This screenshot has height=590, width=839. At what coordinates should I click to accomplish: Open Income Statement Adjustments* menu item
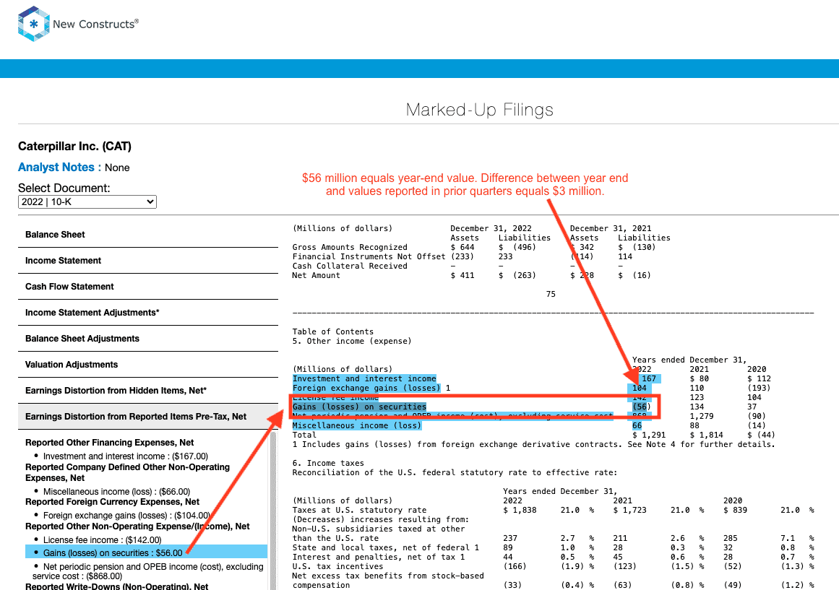[x=148, y=313]
